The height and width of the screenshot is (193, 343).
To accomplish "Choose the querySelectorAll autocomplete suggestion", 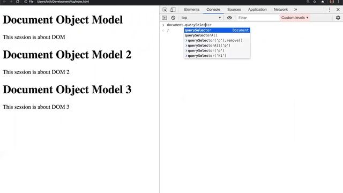I will [x=217, y=35].
